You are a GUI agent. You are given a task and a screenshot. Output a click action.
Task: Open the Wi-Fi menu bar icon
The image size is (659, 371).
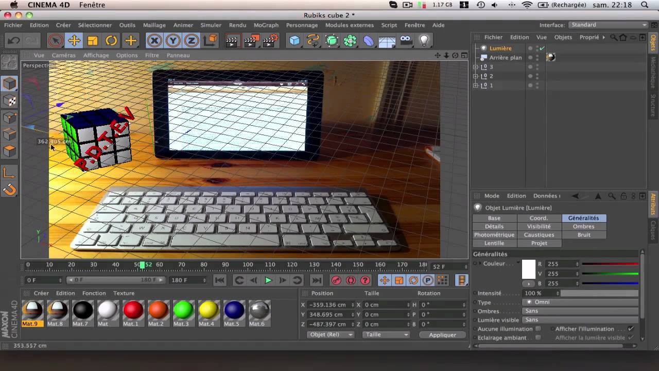(x=527, y=5)
